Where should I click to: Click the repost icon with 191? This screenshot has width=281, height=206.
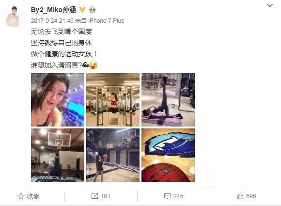pyautogui.click(x=94, y=196)
